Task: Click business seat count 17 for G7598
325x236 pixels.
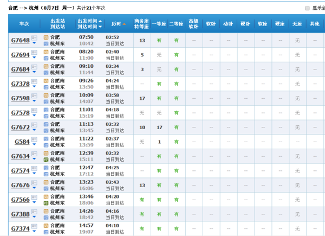Action: click(x=142, y=98)
